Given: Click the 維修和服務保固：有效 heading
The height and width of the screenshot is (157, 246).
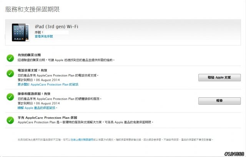Looking at the screenshot, I should click(34, 94).
